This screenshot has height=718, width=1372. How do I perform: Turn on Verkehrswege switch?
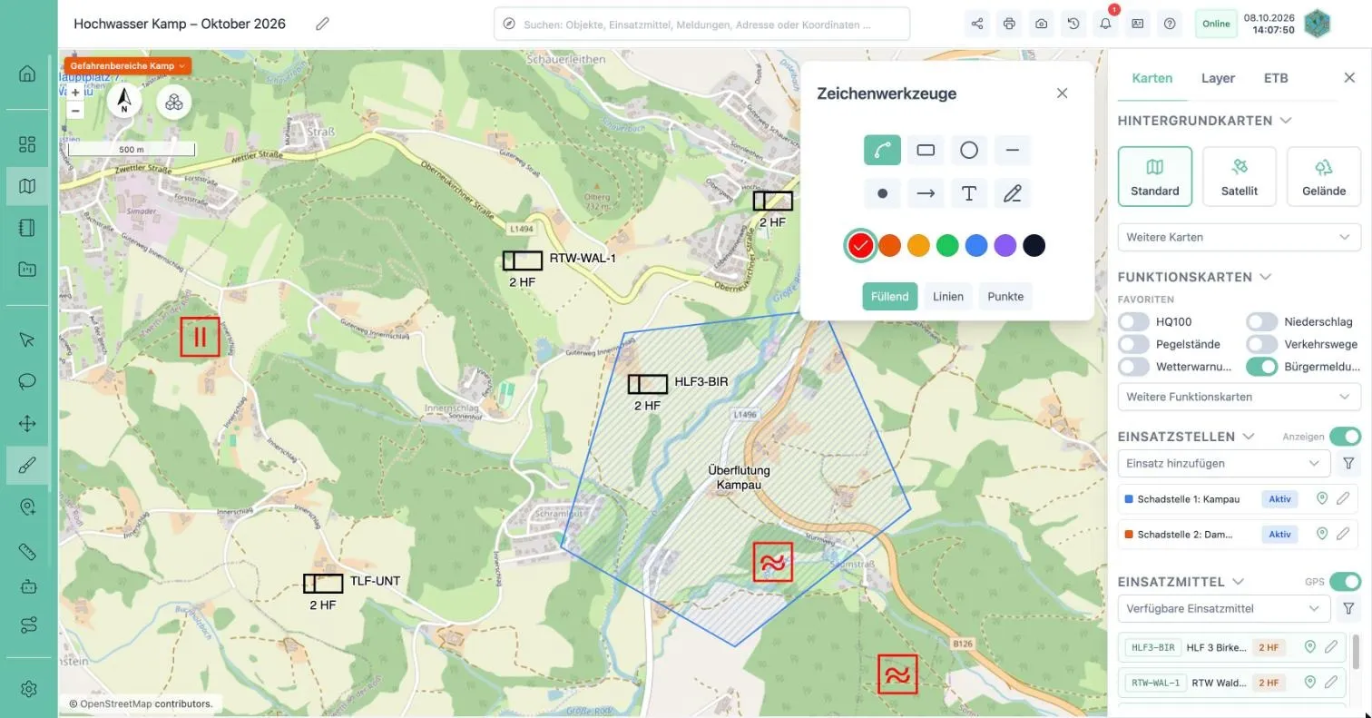(1261, 344)
